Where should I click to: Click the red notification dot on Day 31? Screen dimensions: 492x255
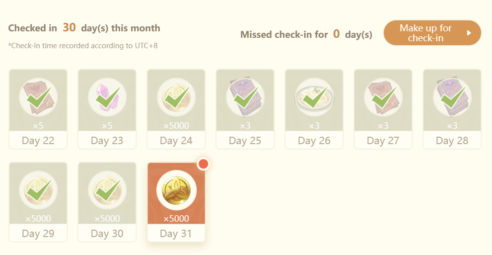(203, 164)
